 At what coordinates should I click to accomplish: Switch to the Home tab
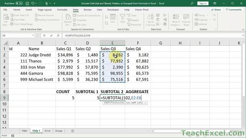(17, 10)
